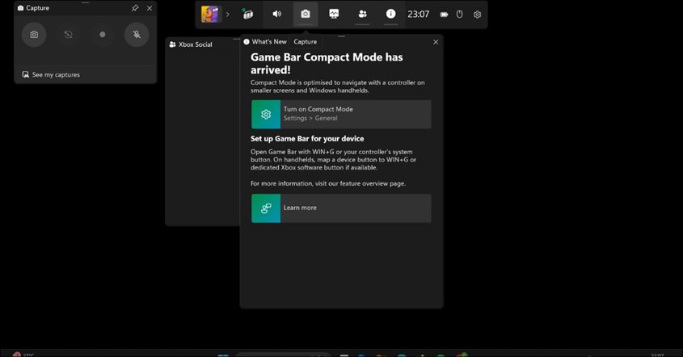Pin the Capture widget
This screenshot has height=357, width=683.
tap(135, 8)
